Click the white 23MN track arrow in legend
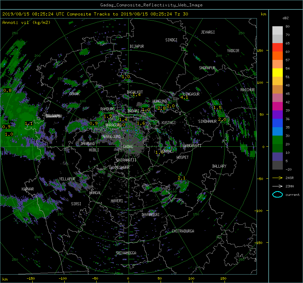 277,186
